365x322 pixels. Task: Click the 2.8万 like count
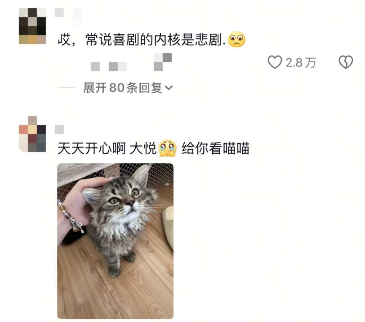pos(301,63)
